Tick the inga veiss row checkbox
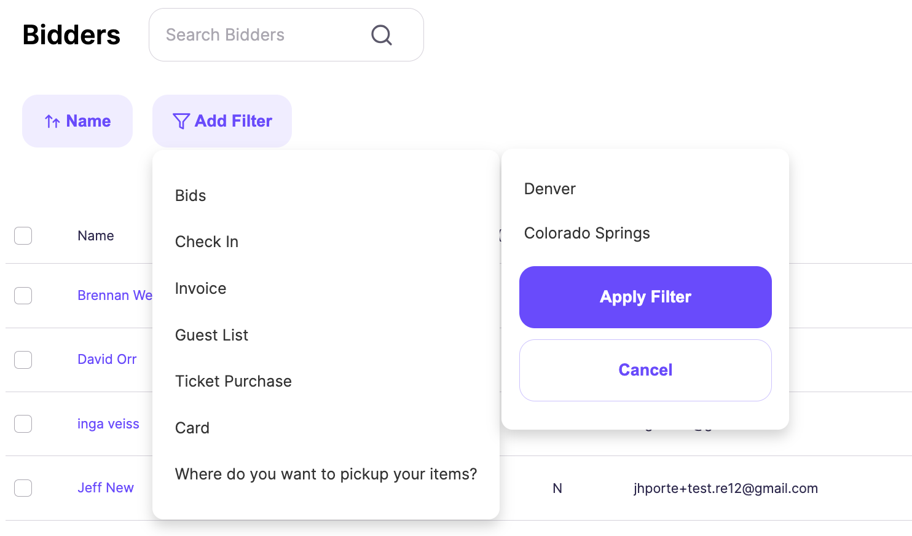Viewport: 912px width, 536px height. [23, 424]
